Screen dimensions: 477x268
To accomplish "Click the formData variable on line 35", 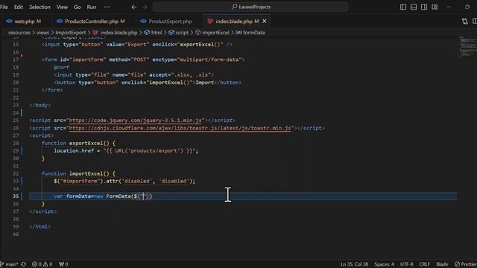I will point(78,197).
